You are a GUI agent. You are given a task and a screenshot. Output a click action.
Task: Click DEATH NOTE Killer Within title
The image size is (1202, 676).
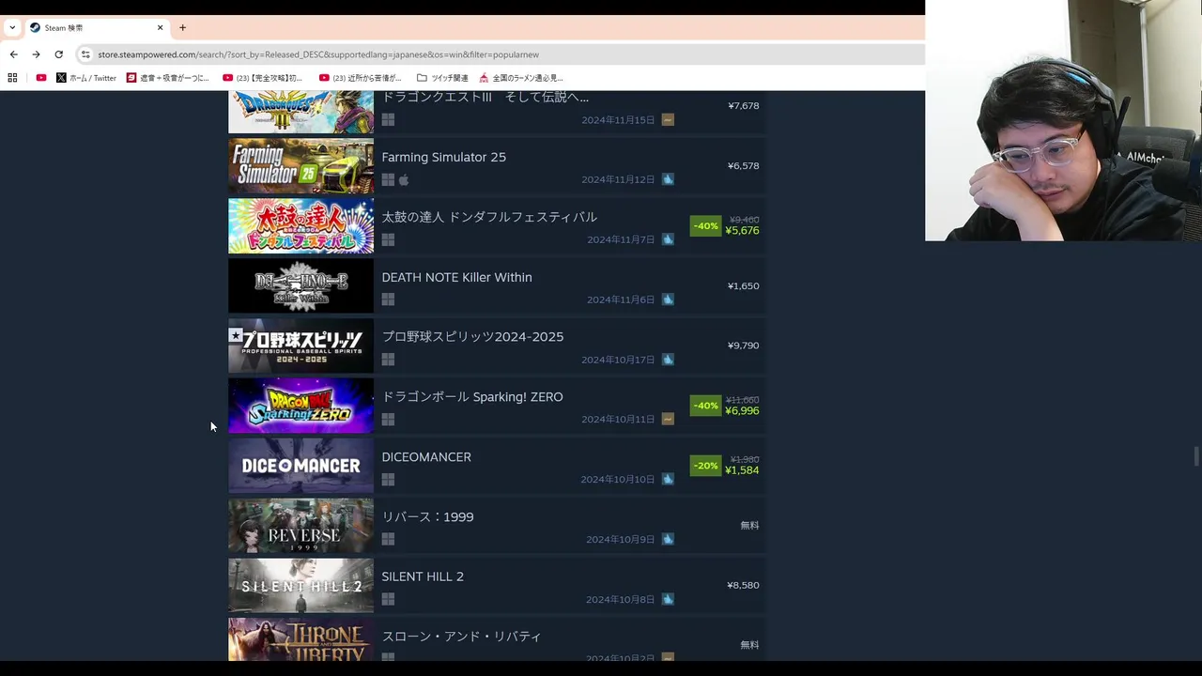point(456,277)
